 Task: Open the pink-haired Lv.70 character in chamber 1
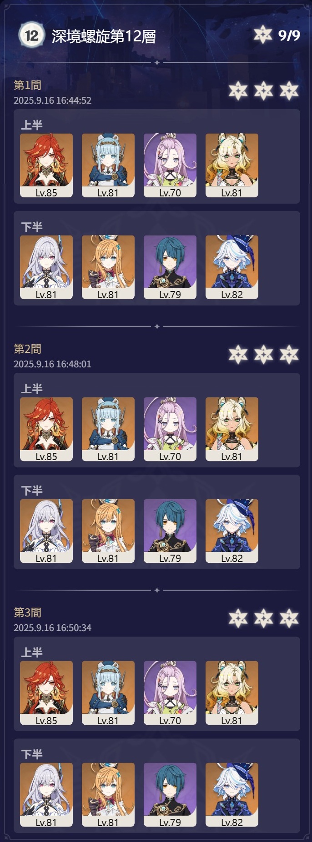pos(170,165)
